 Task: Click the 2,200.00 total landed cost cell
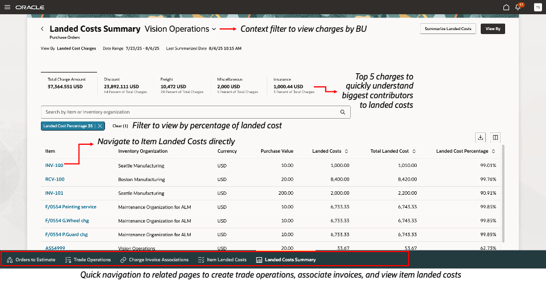click(x=408, y=193)
